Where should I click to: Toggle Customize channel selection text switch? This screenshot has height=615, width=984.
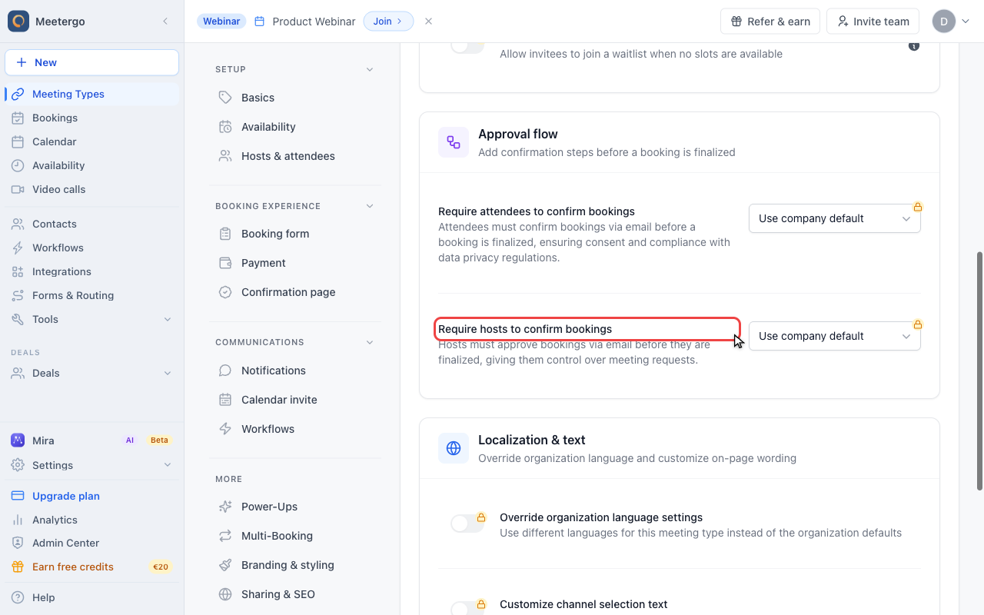(x=467, y=608)
